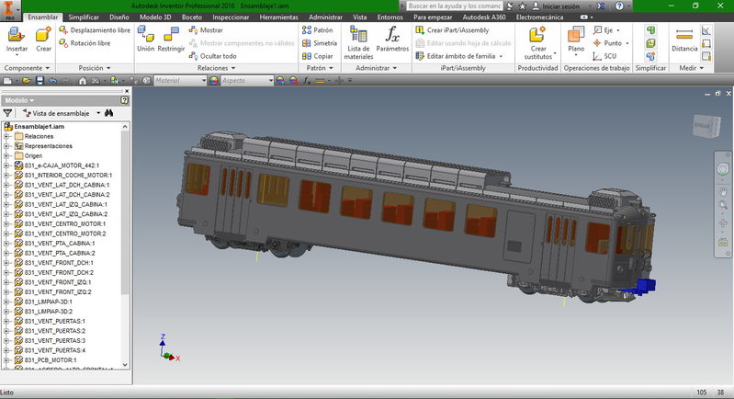
Task: Expand the Relaciones folder in the tree
Action: (x=6, y=136)
